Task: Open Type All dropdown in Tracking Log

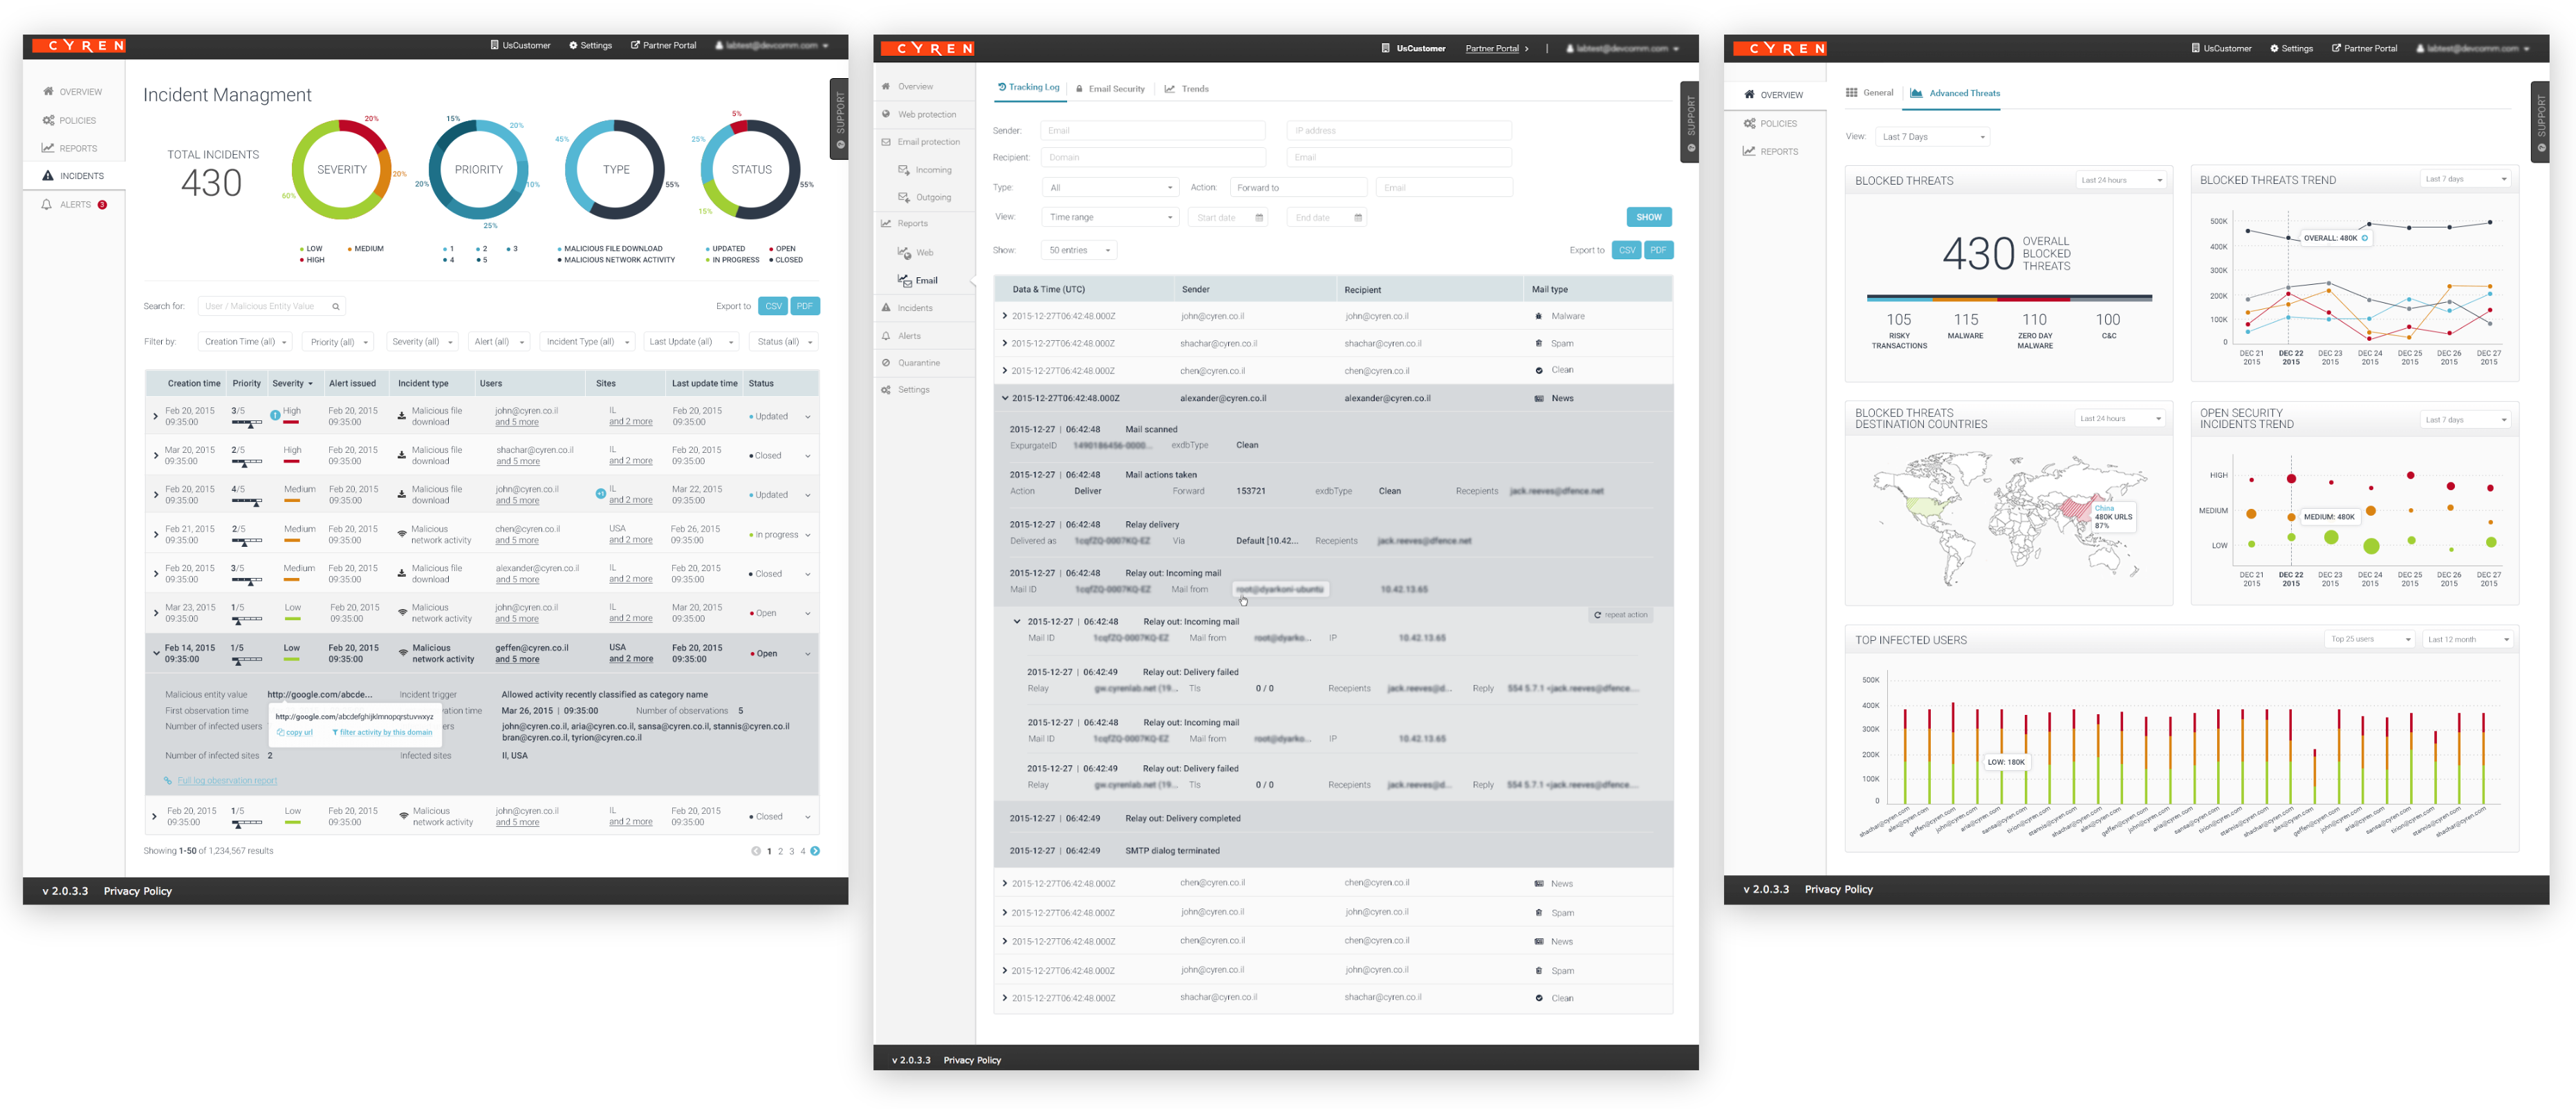Action: pyautogui.click(x=1111, y=188)
